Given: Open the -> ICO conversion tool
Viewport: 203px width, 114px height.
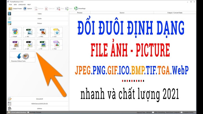Looking at the screenshot, I should click(x=56, y=32).
